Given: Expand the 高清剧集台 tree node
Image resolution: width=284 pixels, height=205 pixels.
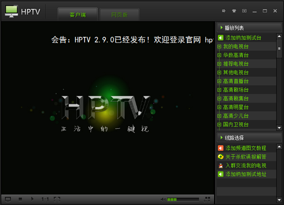Looking at the screenshot, I should (219, 98).
